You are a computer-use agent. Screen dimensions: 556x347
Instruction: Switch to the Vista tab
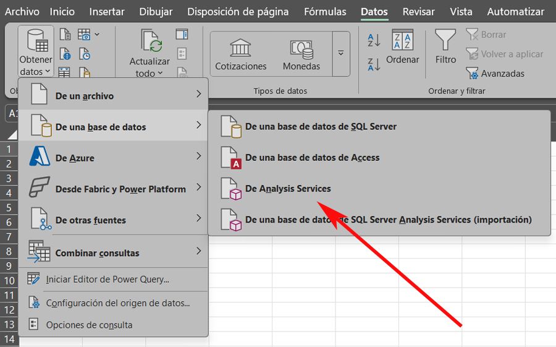click(461, 12)
